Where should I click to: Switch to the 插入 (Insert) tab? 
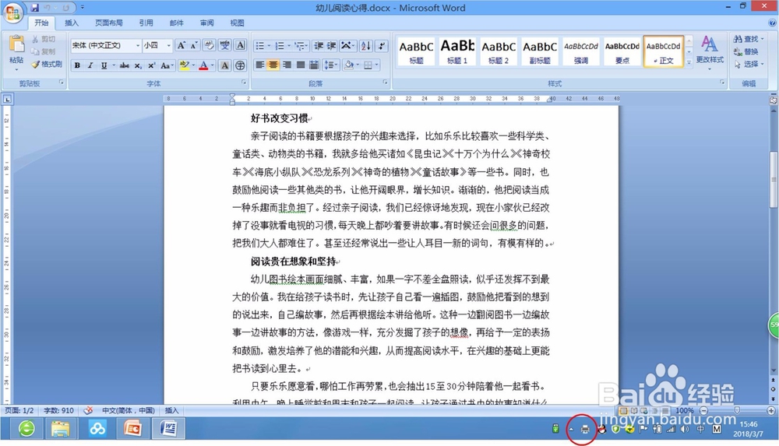pyautogui.click(x=72, y=23)
